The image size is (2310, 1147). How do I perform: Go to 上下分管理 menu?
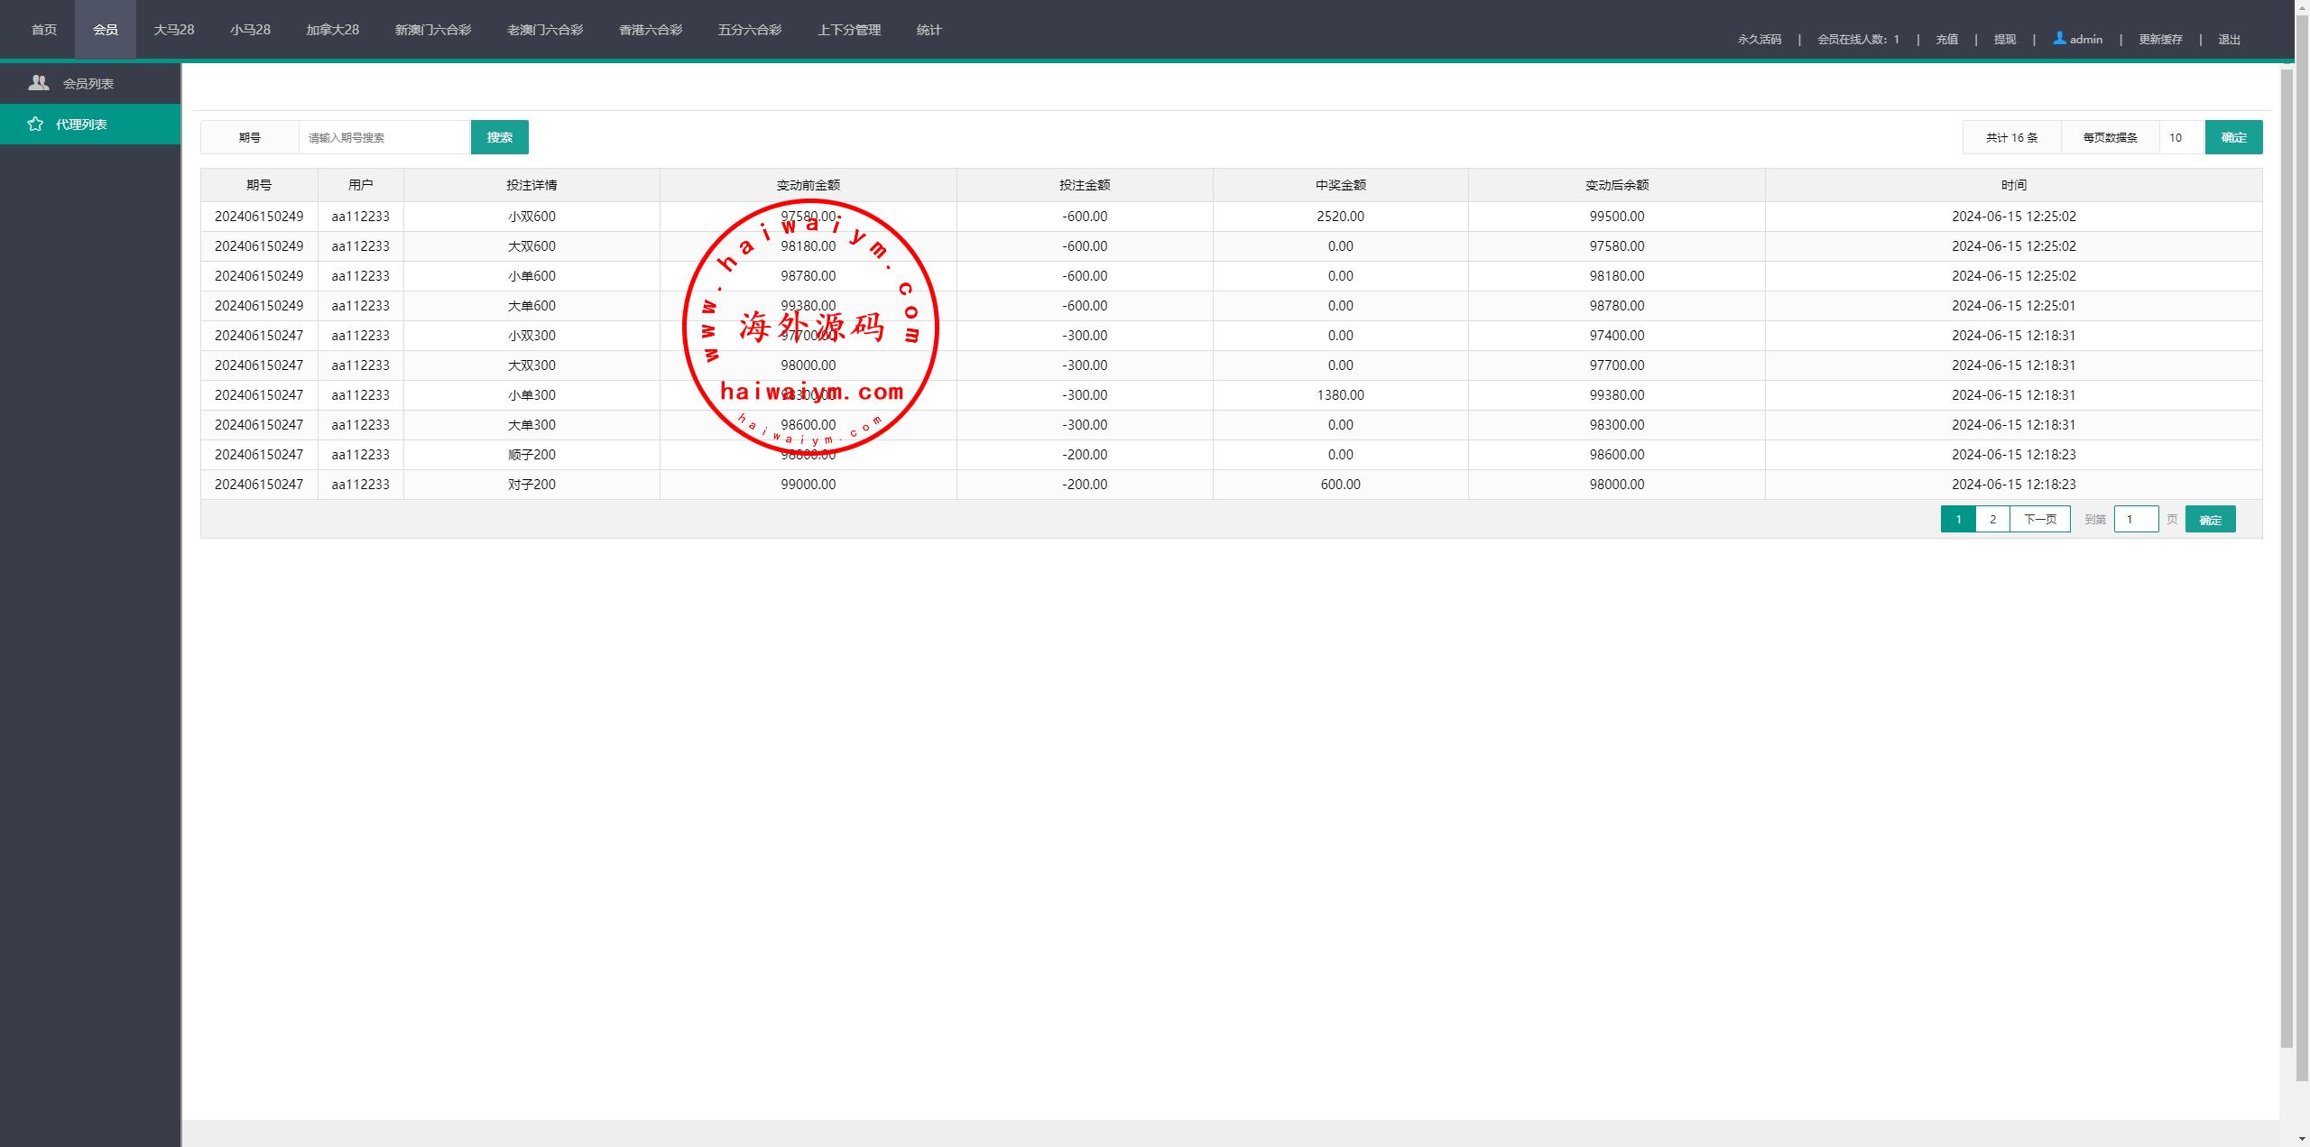(848, 30)
